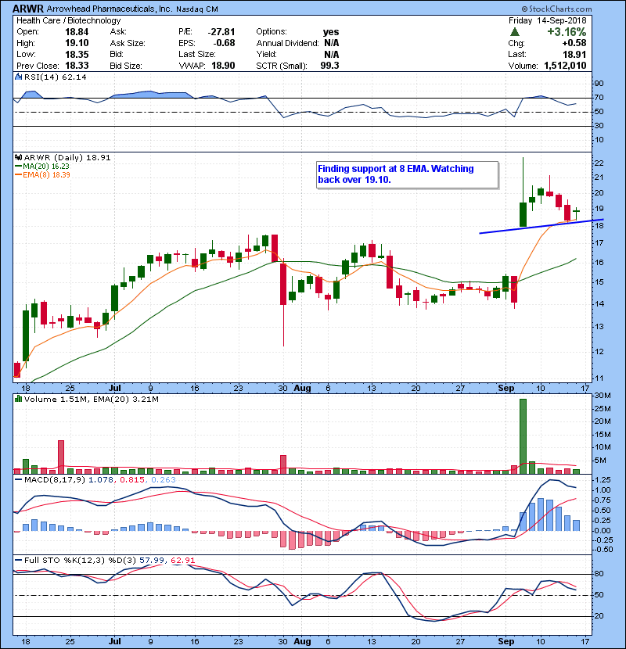Image resolution: width=626 pixels, height=649 pixels.
Task: Click the Open value 18.84
Action: pyautogui.click(x=77, y=32)
